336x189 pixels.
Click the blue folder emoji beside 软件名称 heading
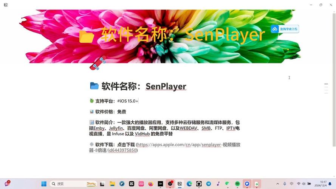(x=94, y=86)
